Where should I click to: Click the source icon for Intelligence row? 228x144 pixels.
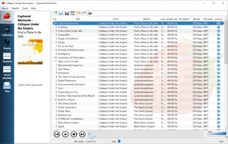218,54
